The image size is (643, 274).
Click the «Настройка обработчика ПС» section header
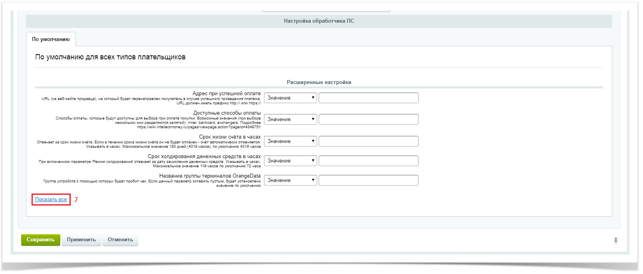[x=319, y=21]
